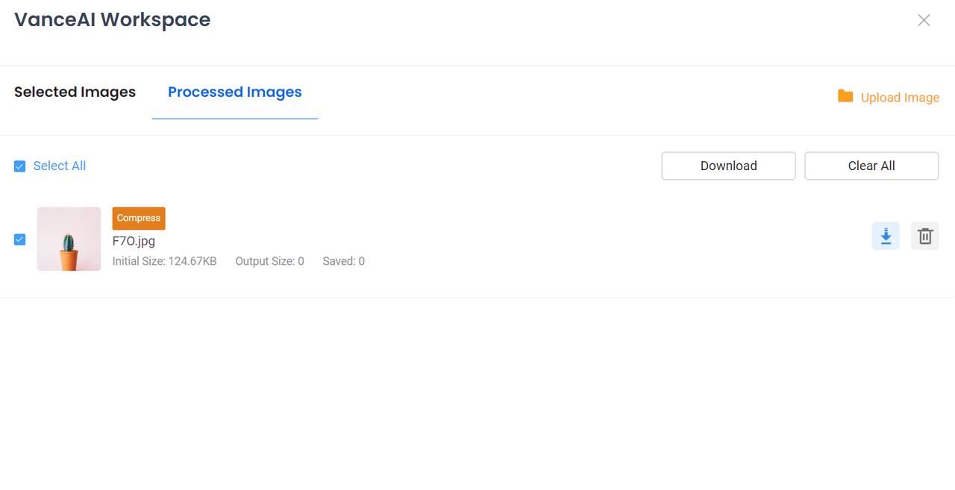
Task: Click the Initial Size: 124.67KB text
Action: pos(164,261)
